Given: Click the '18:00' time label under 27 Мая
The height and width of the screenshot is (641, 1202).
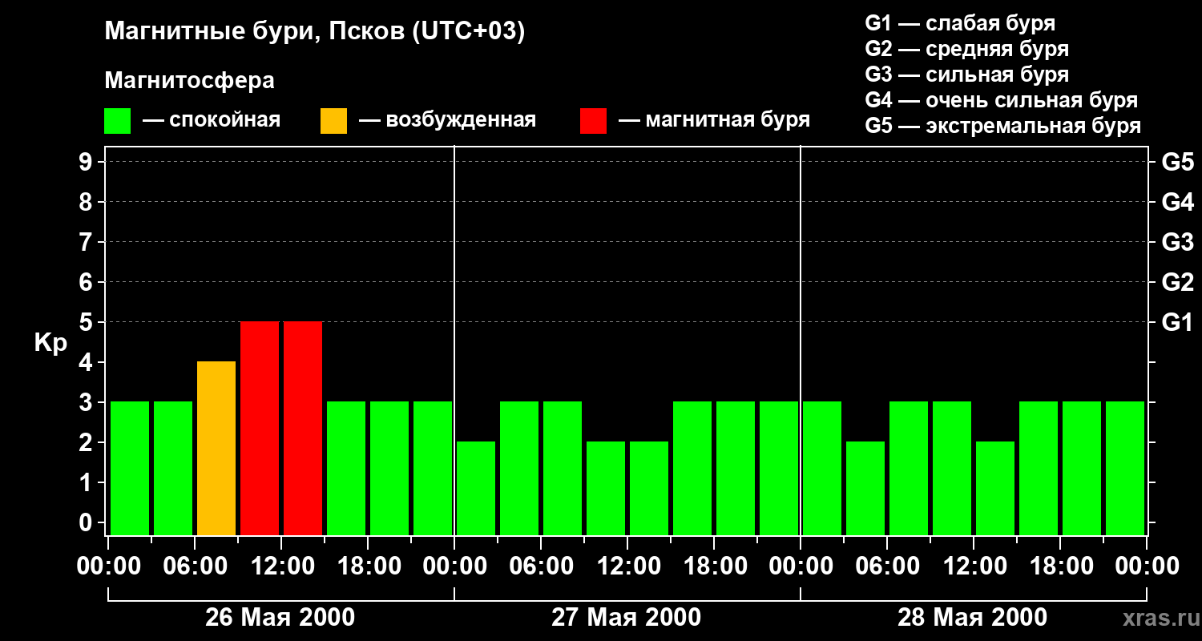Looking at the screenshot, I should [714, 566].
